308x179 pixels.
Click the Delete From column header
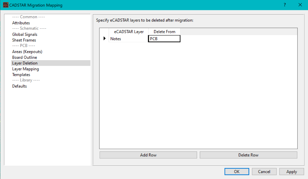click(x=165, y=32)
